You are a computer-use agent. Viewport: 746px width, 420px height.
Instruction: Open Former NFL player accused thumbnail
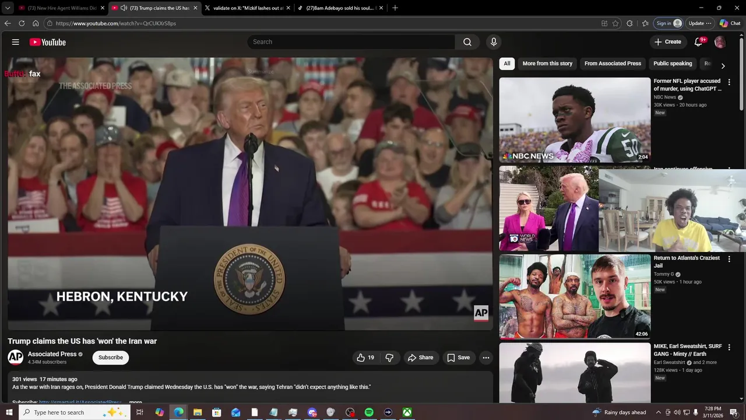point(575,120)
